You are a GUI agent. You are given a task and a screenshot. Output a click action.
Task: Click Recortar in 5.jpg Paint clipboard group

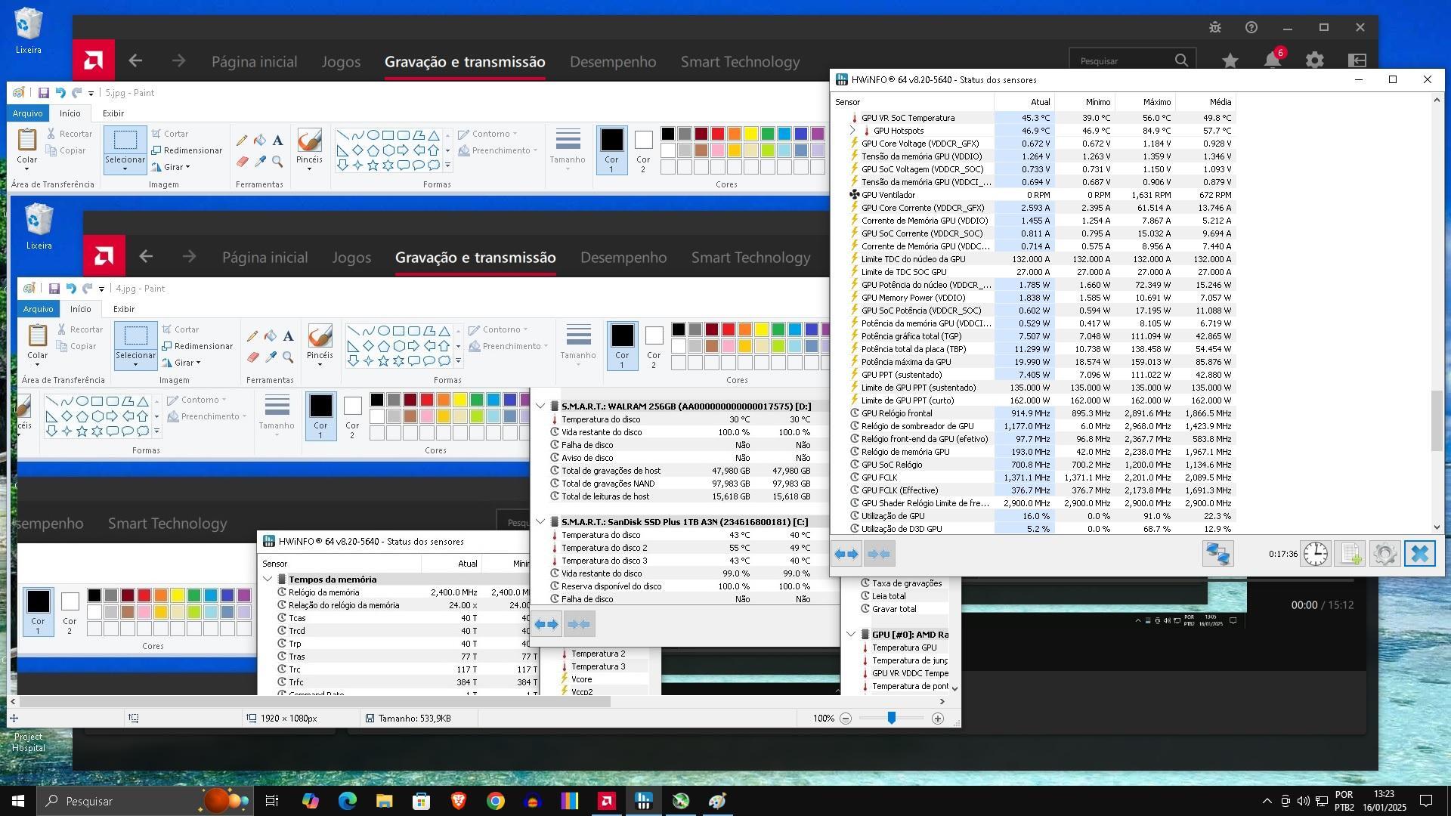click(x=70, y=134)
